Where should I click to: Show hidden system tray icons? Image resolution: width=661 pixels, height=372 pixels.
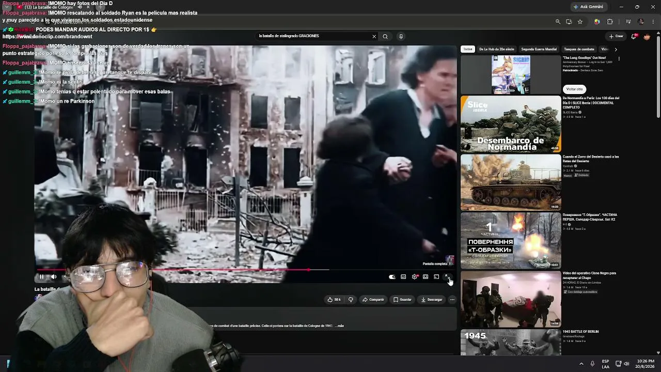(581, 364)
